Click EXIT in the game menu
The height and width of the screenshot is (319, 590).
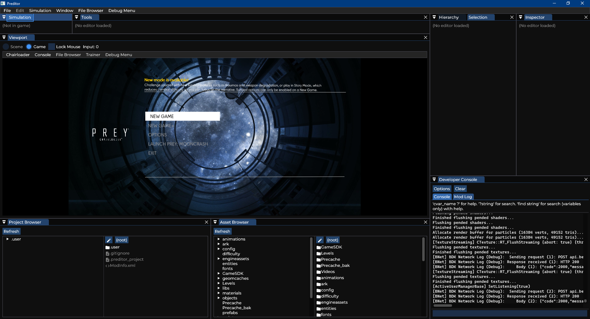click(152, 153)
